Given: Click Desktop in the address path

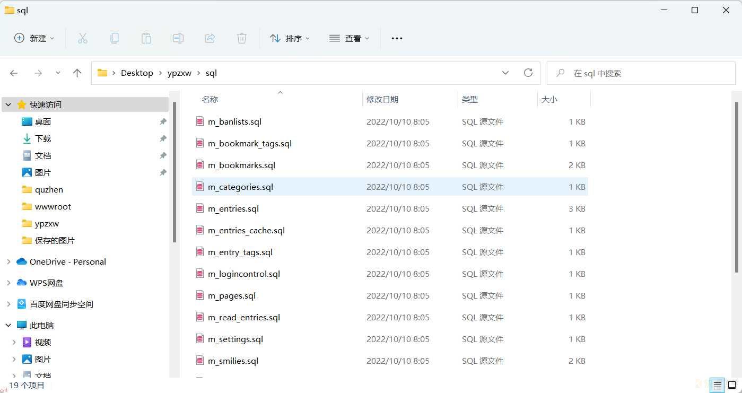Looking at the screenshot, I should tap(137, 73).
